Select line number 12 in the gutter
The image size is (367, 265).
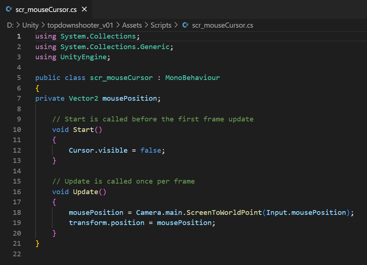[x=17, y=150]
